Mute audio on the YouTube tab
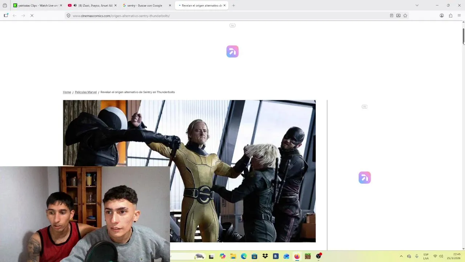 tap(75, 5)
